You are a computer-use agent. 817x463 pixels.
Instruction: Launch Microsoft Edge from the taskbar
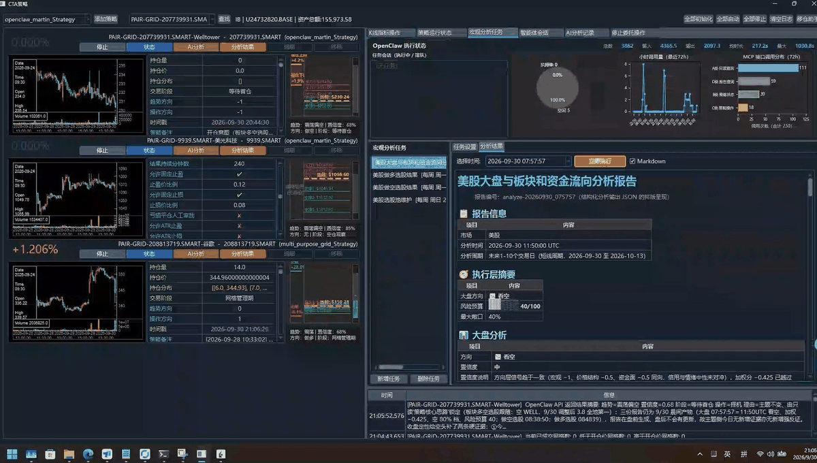[88, 453]
